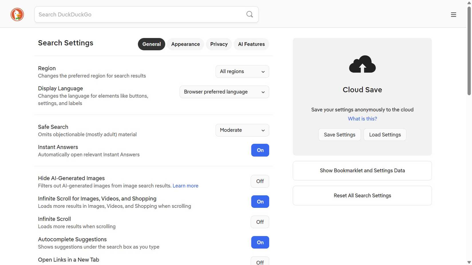Click the Save Settings button
The width and height of the screenshot is (472, 265).
pyautogui.click(x=339, y=134)
